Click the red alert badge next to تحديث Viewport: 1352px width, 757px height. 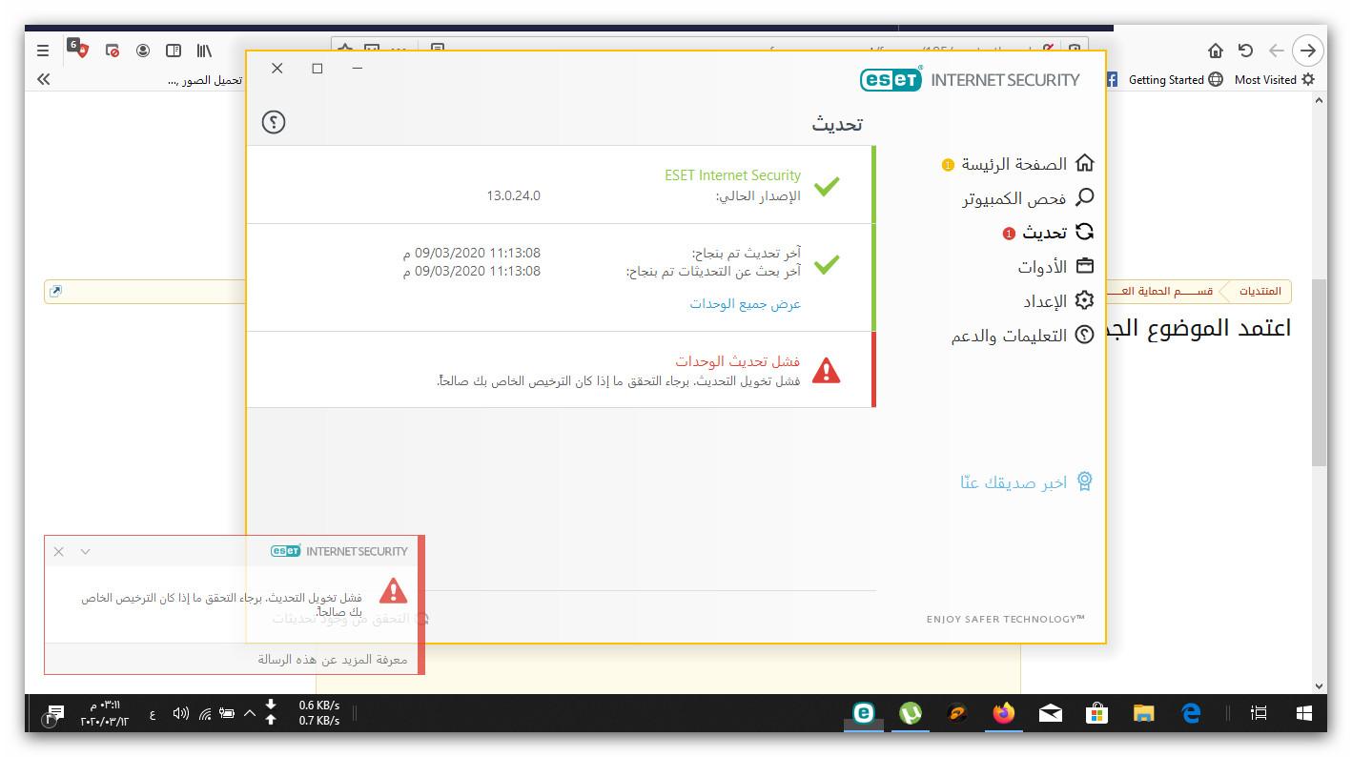click(1009, 234)
